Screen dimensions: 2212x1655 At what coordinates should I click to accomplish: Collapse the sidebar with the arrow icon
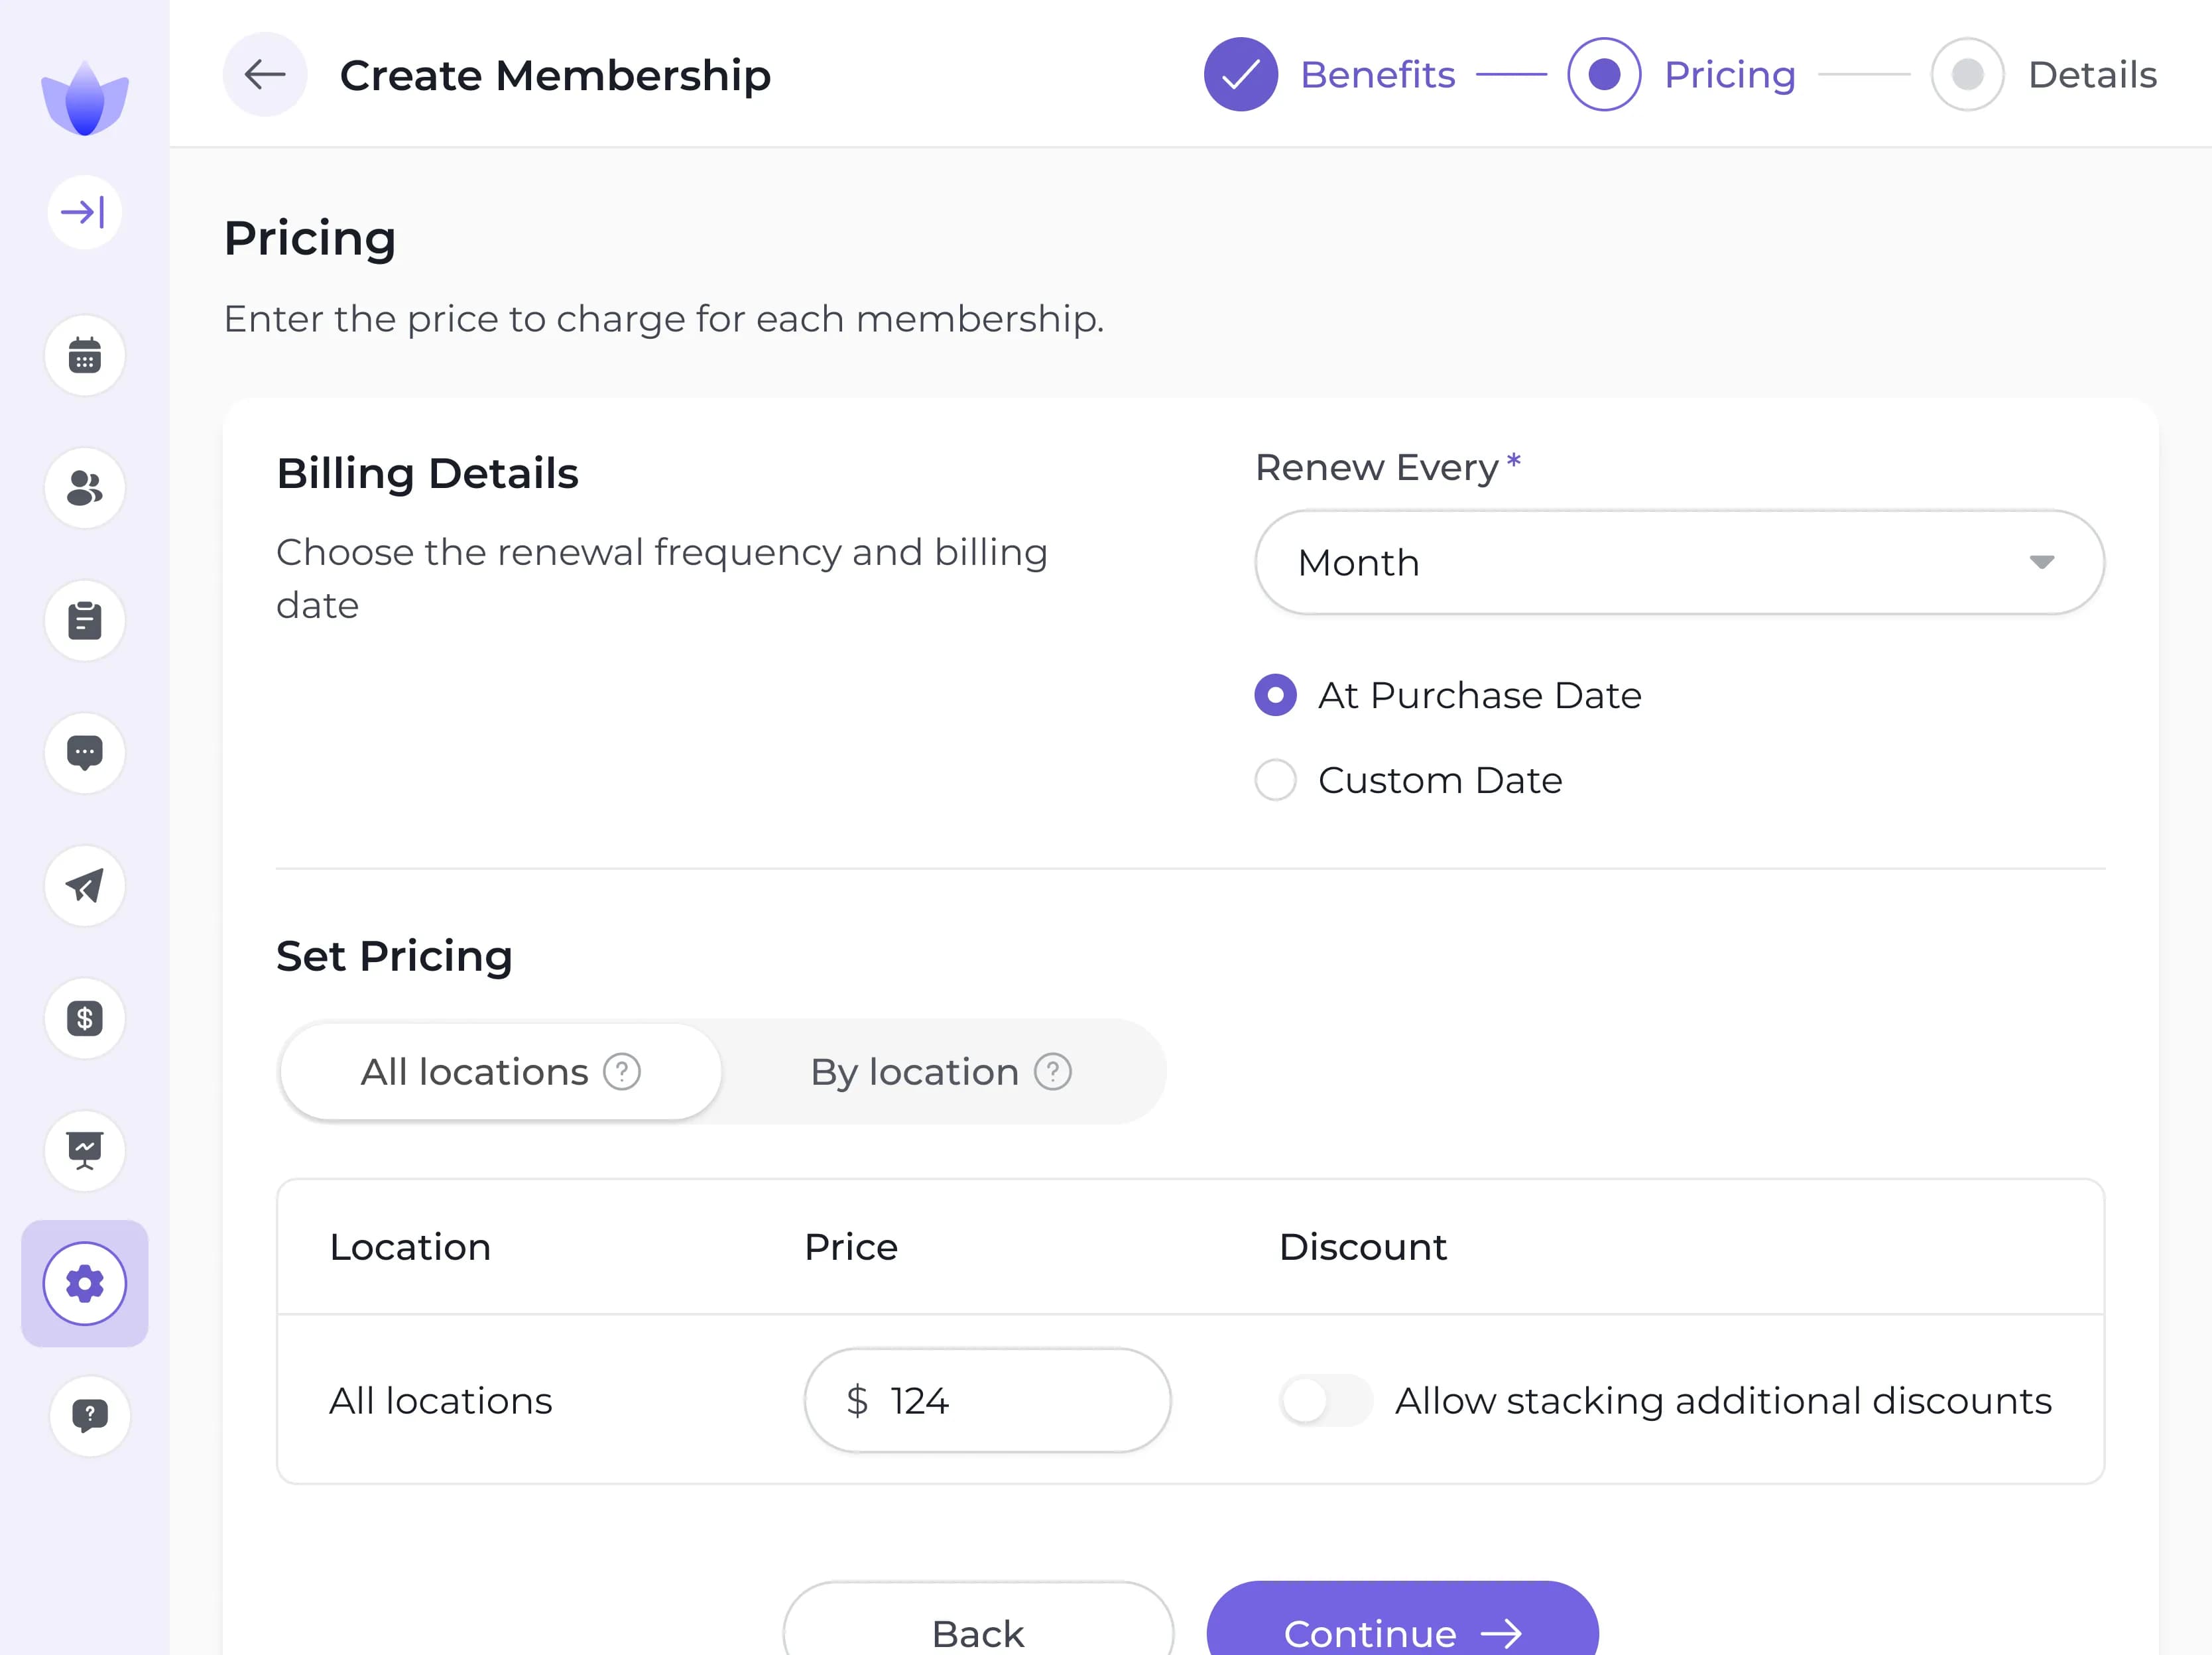click(x=84, y=211)
